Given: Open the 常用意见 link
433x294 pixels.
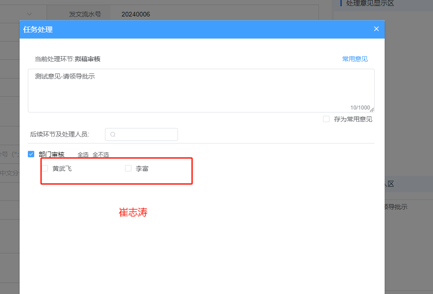Looking at the screenshot, I should pos(355,59).
